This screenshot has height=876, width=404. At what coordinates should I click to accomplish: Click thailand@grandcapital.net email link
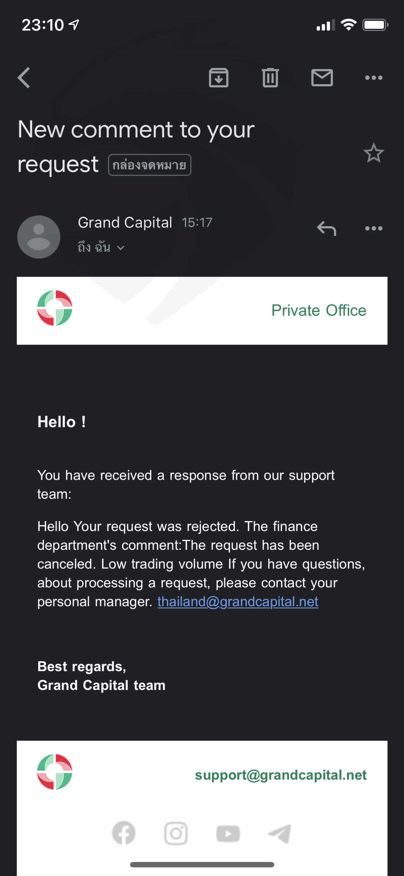[238, 602]
